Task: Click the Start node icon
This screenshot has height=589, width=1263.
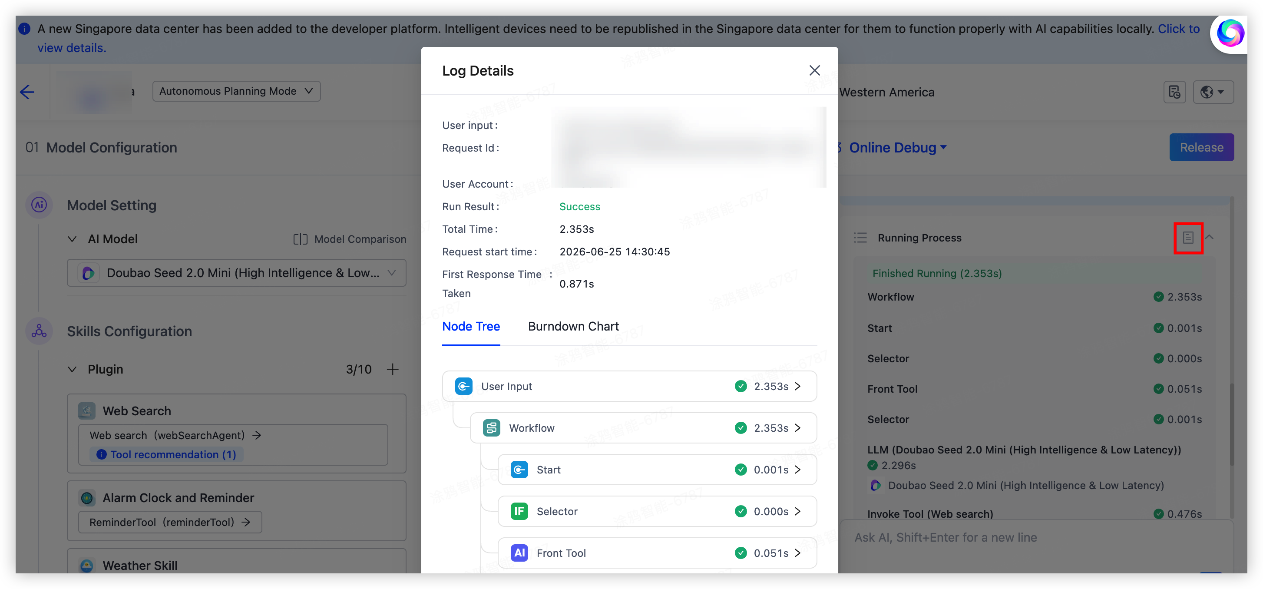Action: click(x=519, y=470)
